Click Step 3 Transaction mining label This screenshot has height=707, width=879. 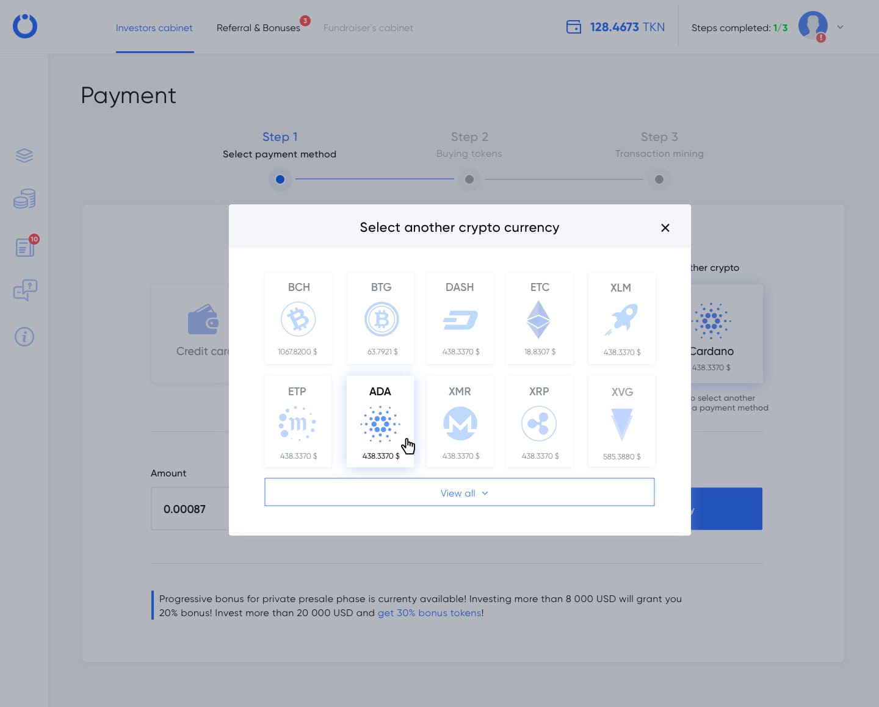coord(659,145)
